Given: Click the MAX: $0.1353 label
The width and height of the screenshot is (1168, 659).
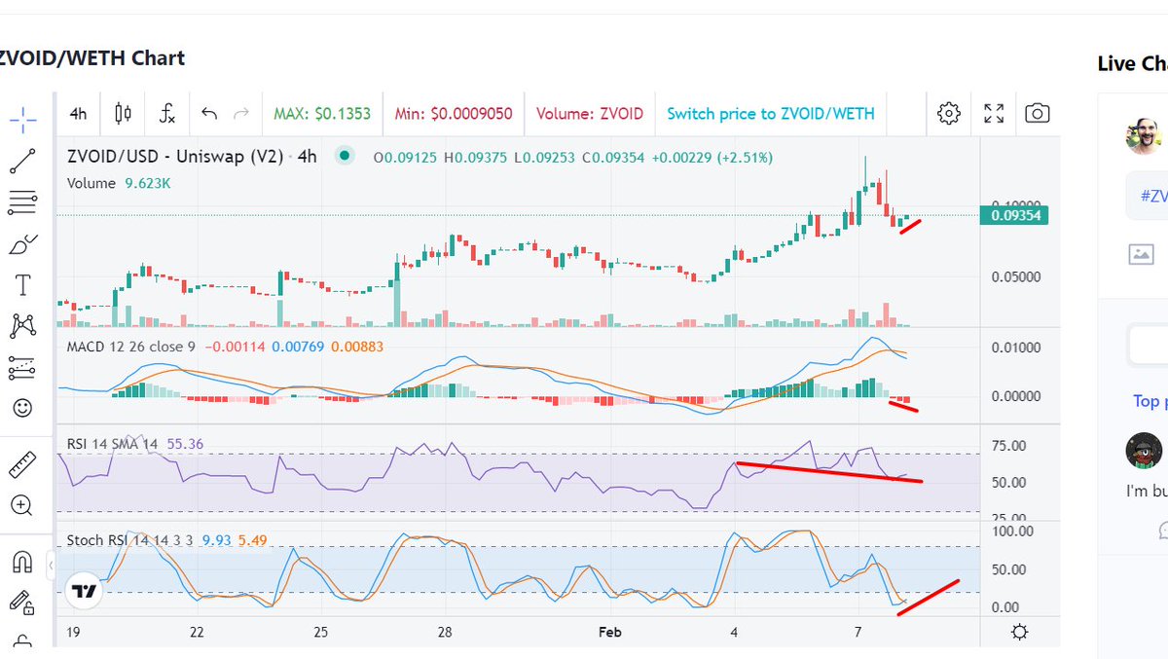Looking at the screenshot, I should pos(322,114).
